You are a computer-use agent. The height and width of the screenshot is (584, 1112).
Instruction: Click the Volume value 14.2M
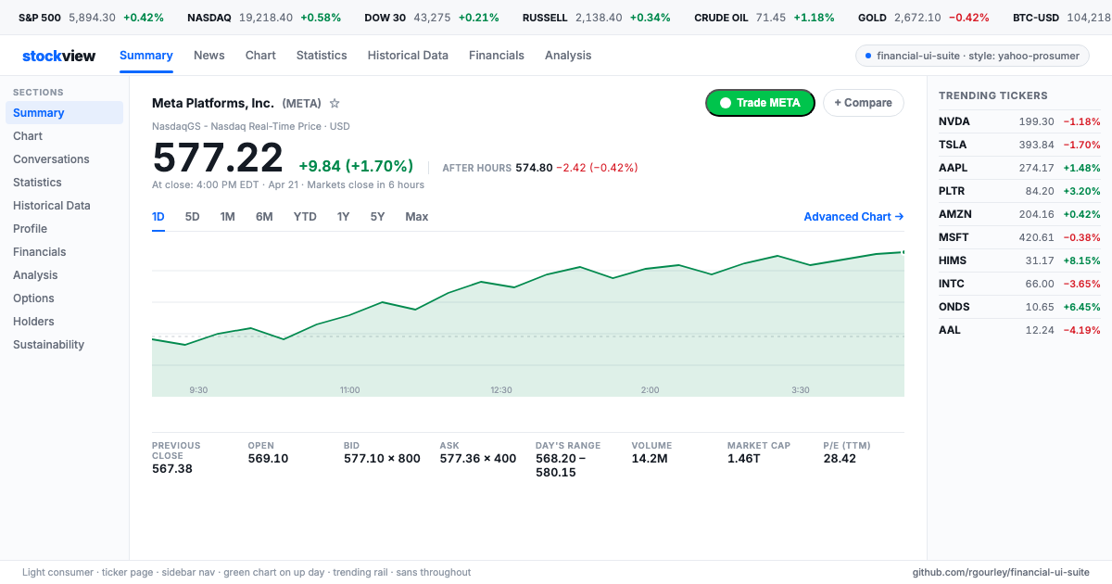tap(651, 459)
